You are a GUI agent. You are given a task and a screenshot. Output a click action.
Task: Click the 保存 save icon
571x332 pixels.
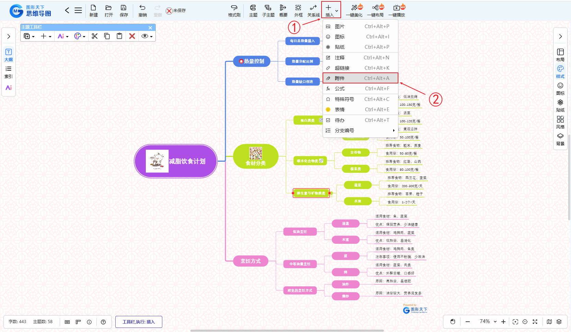[x=124, y=10]
